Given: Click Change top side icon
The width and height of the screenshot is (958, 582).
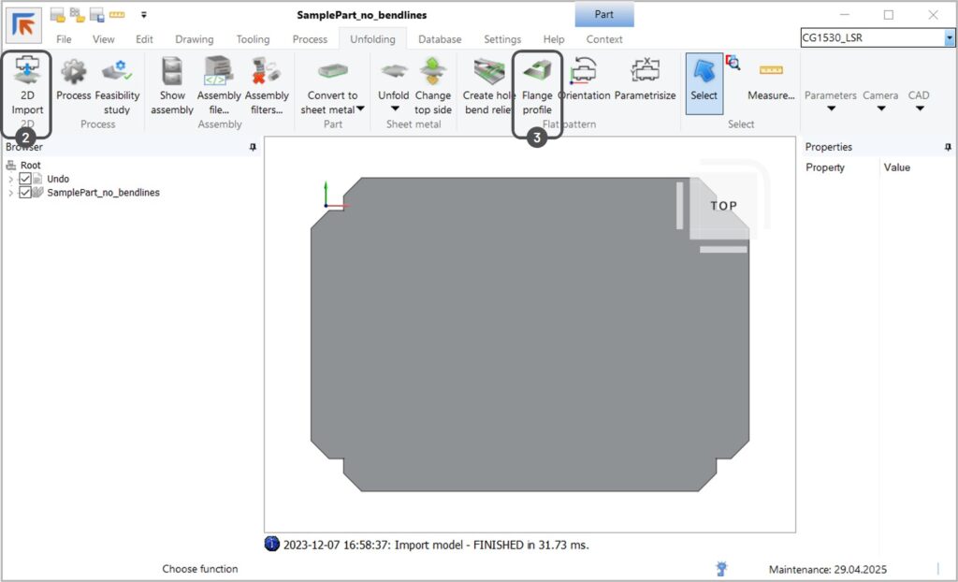Looking at the screenshot, I should tap(432, 73).
